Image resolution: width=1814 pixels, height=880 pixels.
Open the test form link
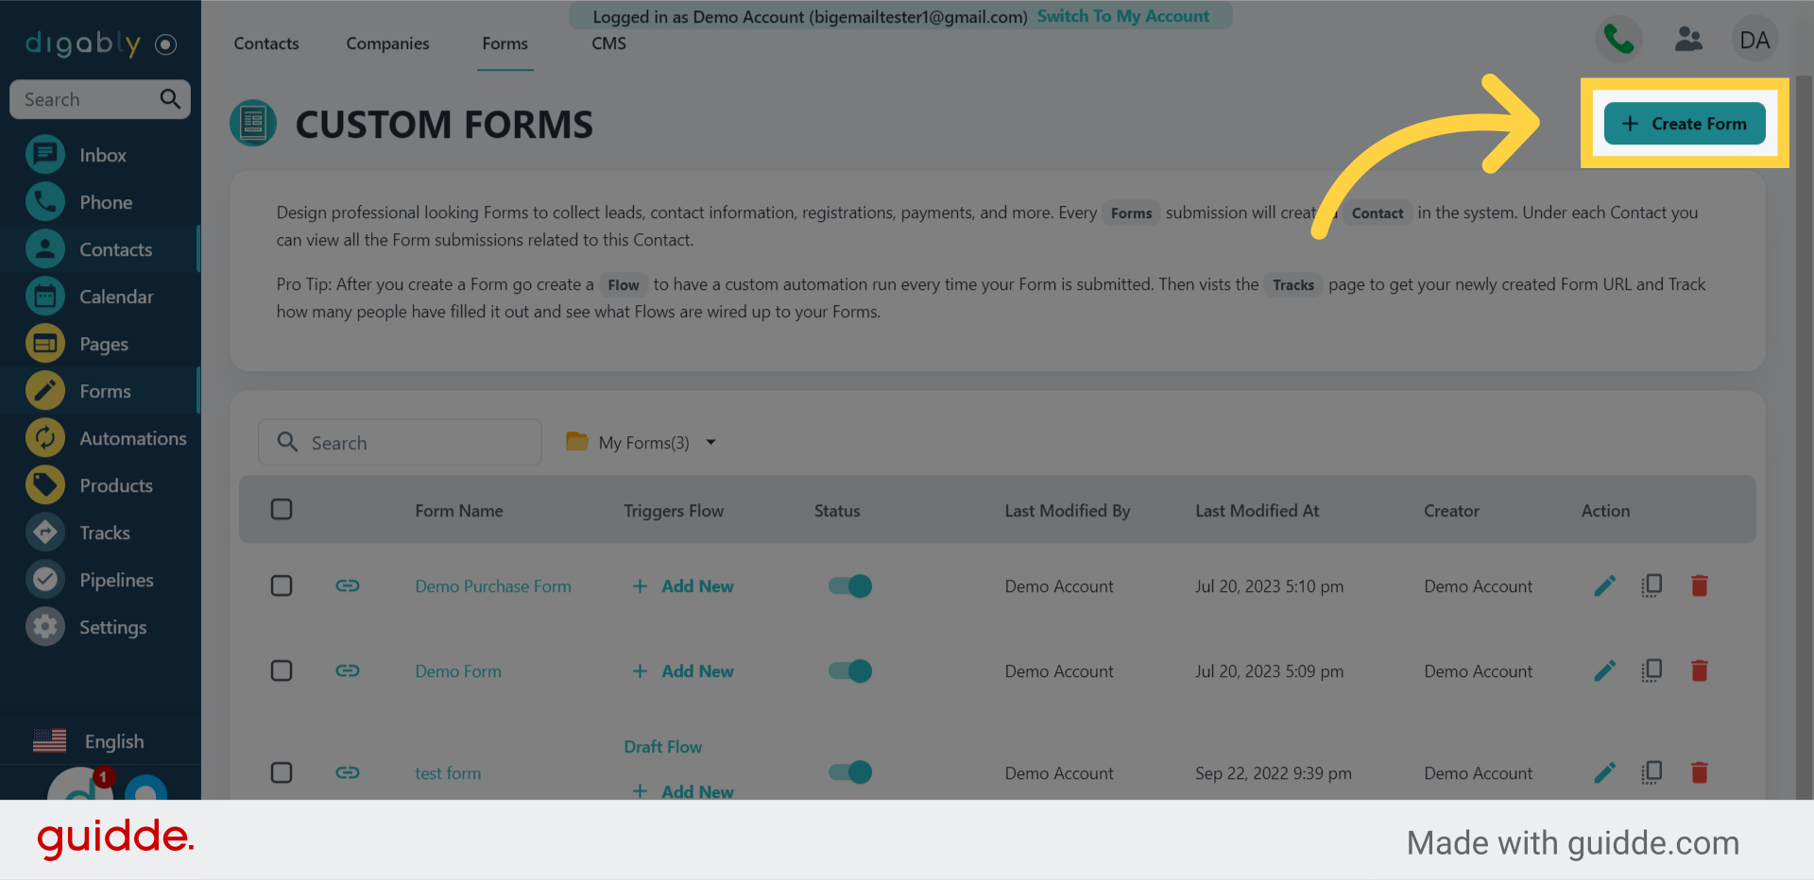(448, 773)
